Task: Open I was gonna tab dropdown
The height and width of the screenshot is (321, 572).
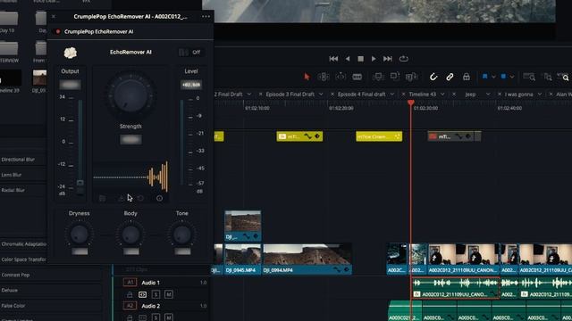Action: coord(540,95)
